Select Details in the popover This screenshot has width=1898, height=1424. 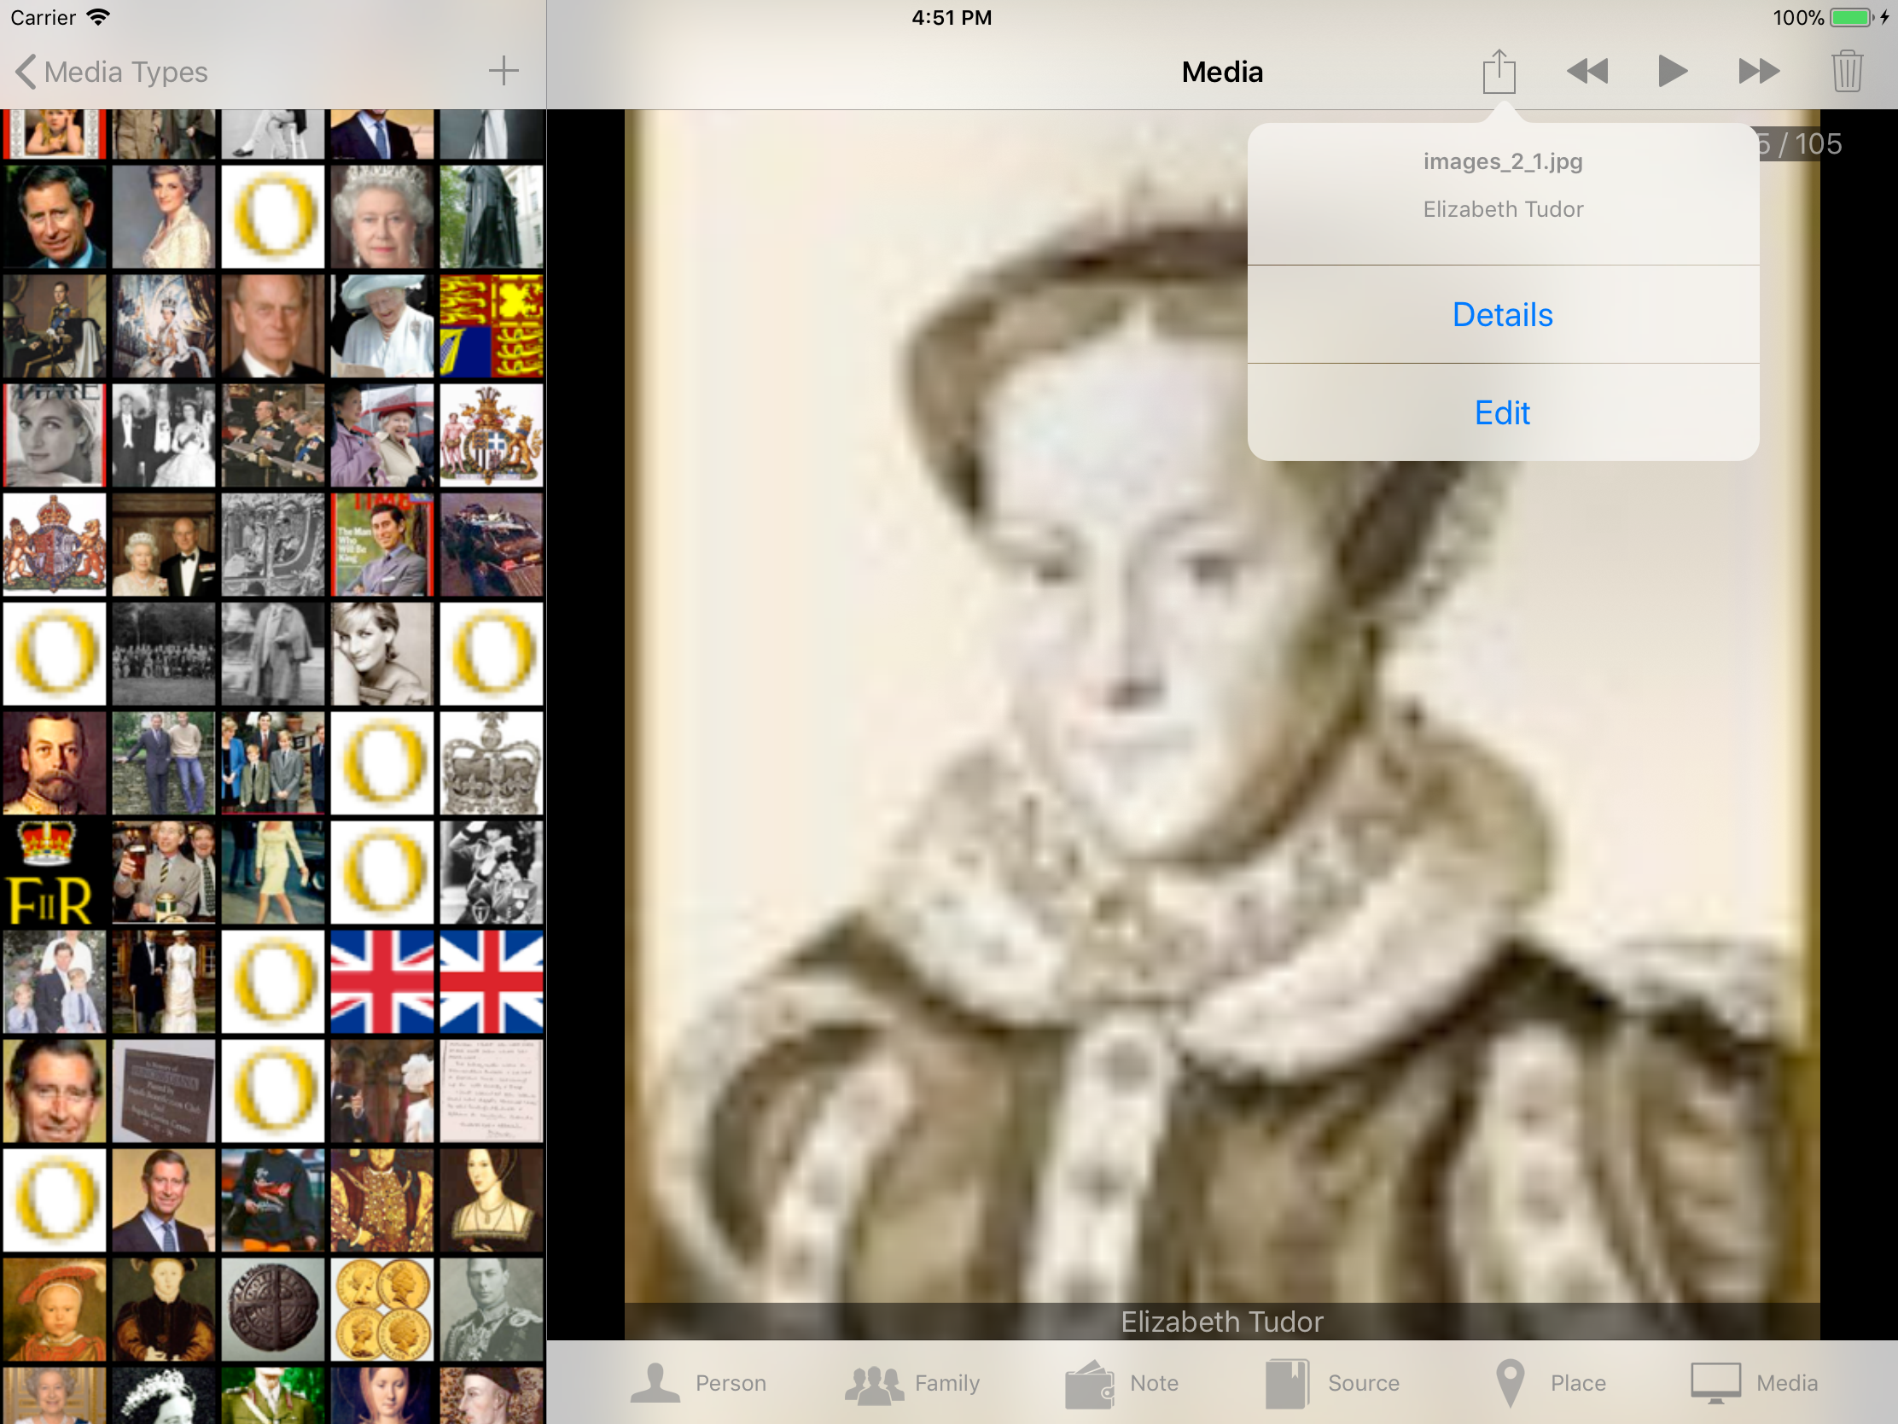coord(1501,315)
